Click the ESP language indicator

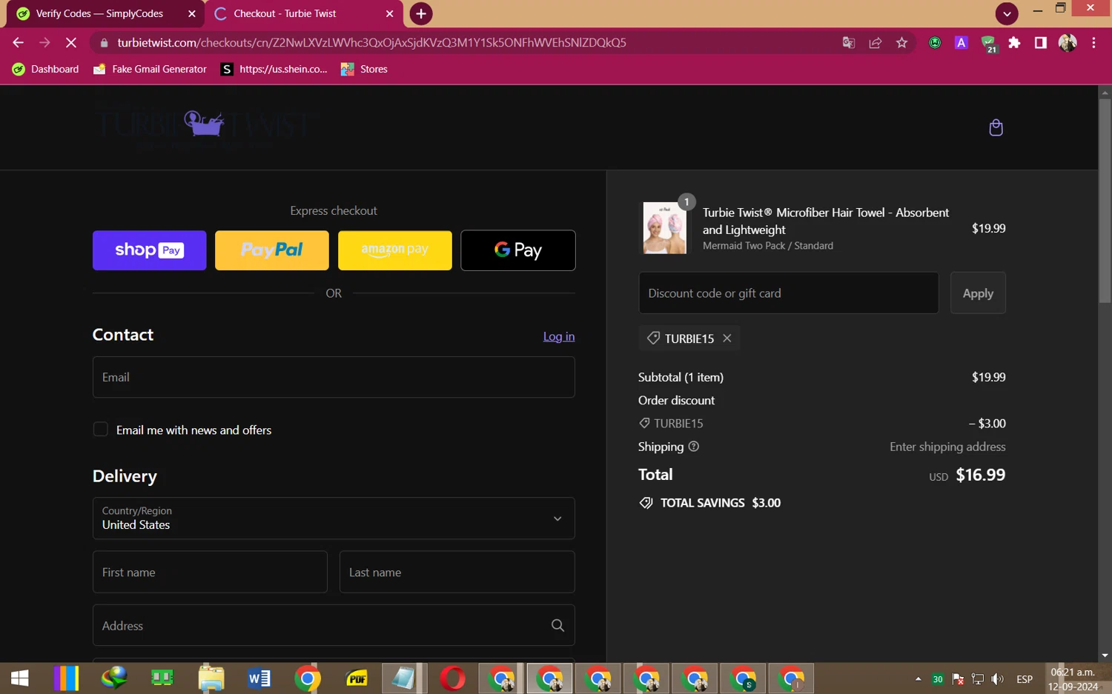(x=1025, y=678)
